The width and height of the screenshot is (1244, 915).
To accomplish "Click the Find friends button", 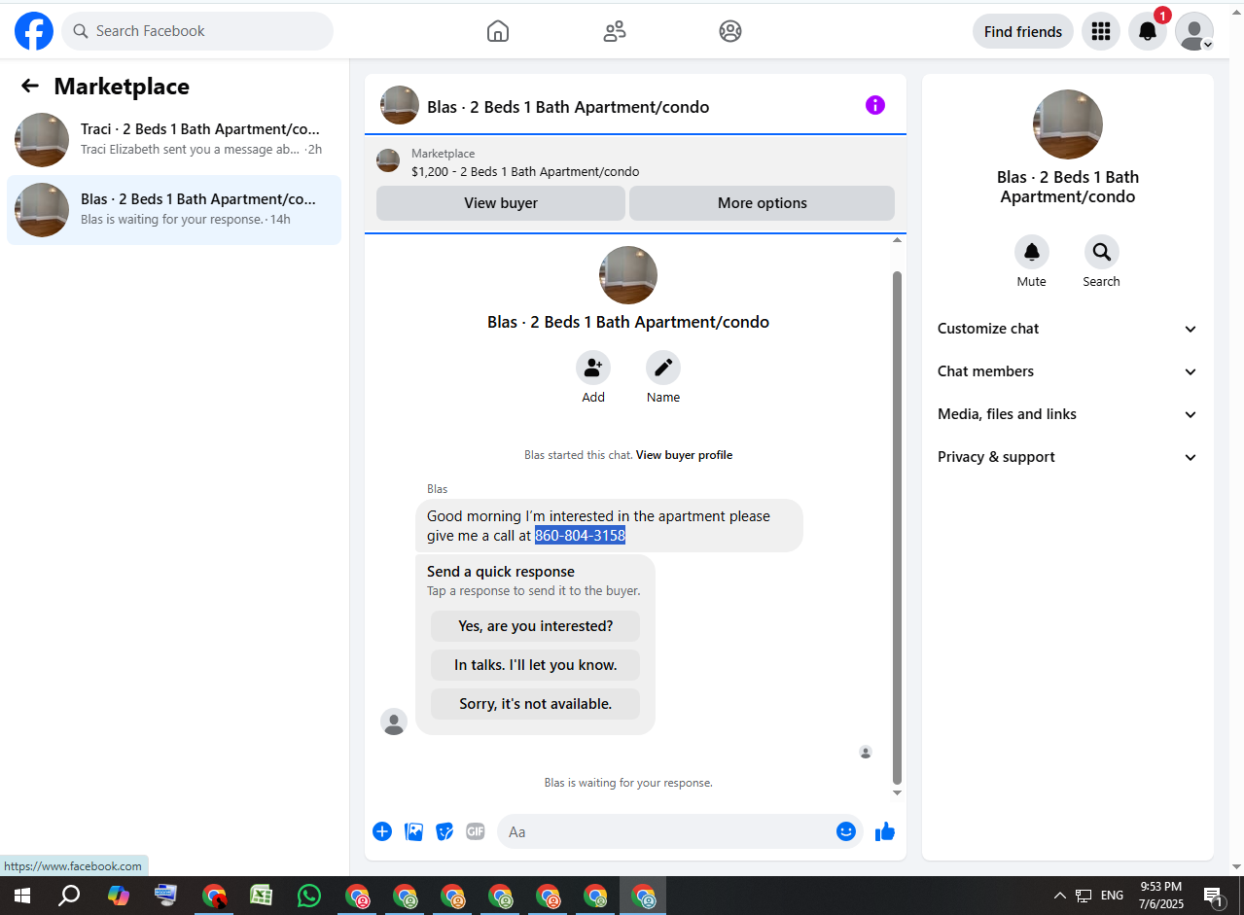I will click(1023, 31).
